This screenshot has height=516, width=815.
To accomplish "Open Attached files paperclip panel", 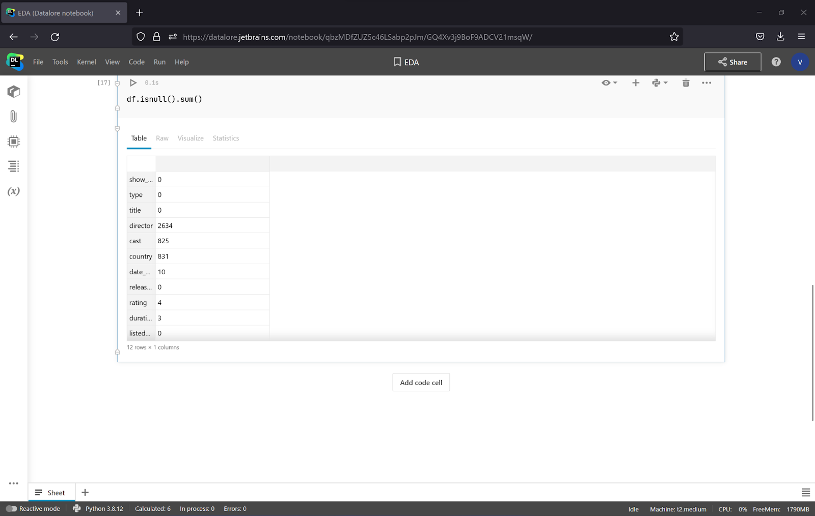I will (x=14, y=117).
